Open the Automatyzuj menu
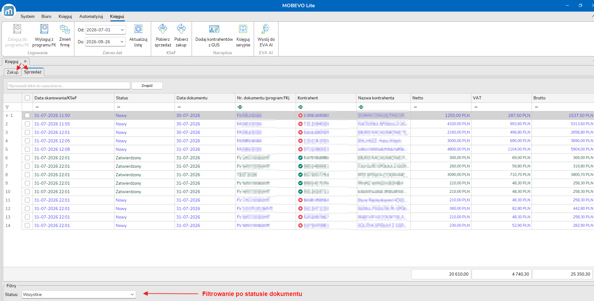Viewport: 594px width, 301px height. click(x=91, y=16)
